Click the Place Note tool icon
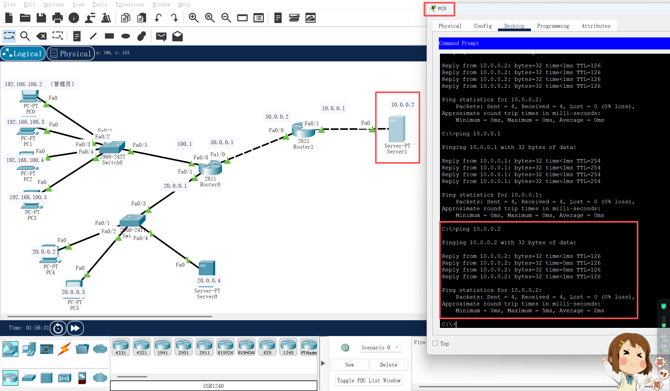 pos(77,36)
